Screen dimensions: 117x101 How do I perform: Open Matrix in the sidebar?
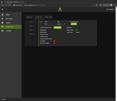(x=11, y=15)
